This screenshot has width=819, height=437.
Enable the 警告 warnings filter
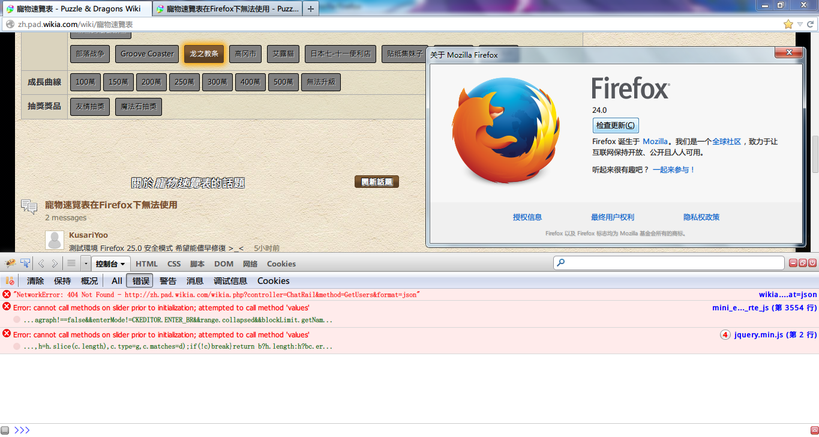168,281
